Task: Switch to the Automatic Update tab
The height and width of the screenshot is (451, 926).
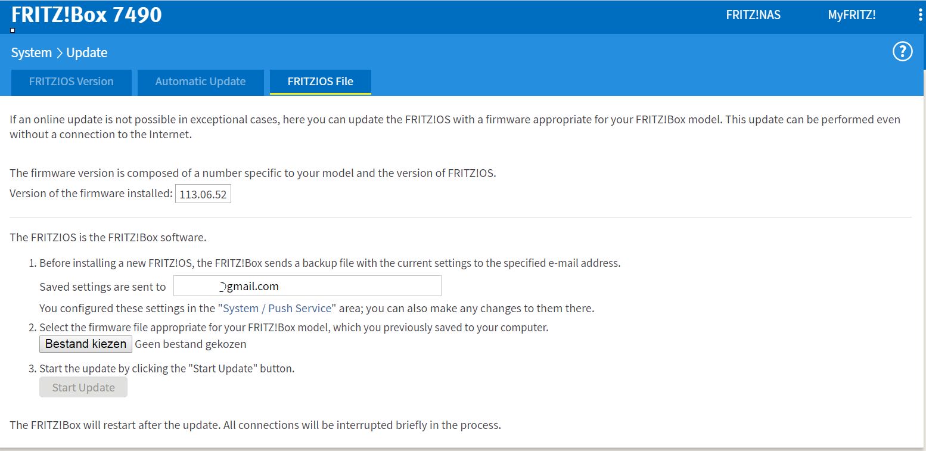Action: point(200,82)
